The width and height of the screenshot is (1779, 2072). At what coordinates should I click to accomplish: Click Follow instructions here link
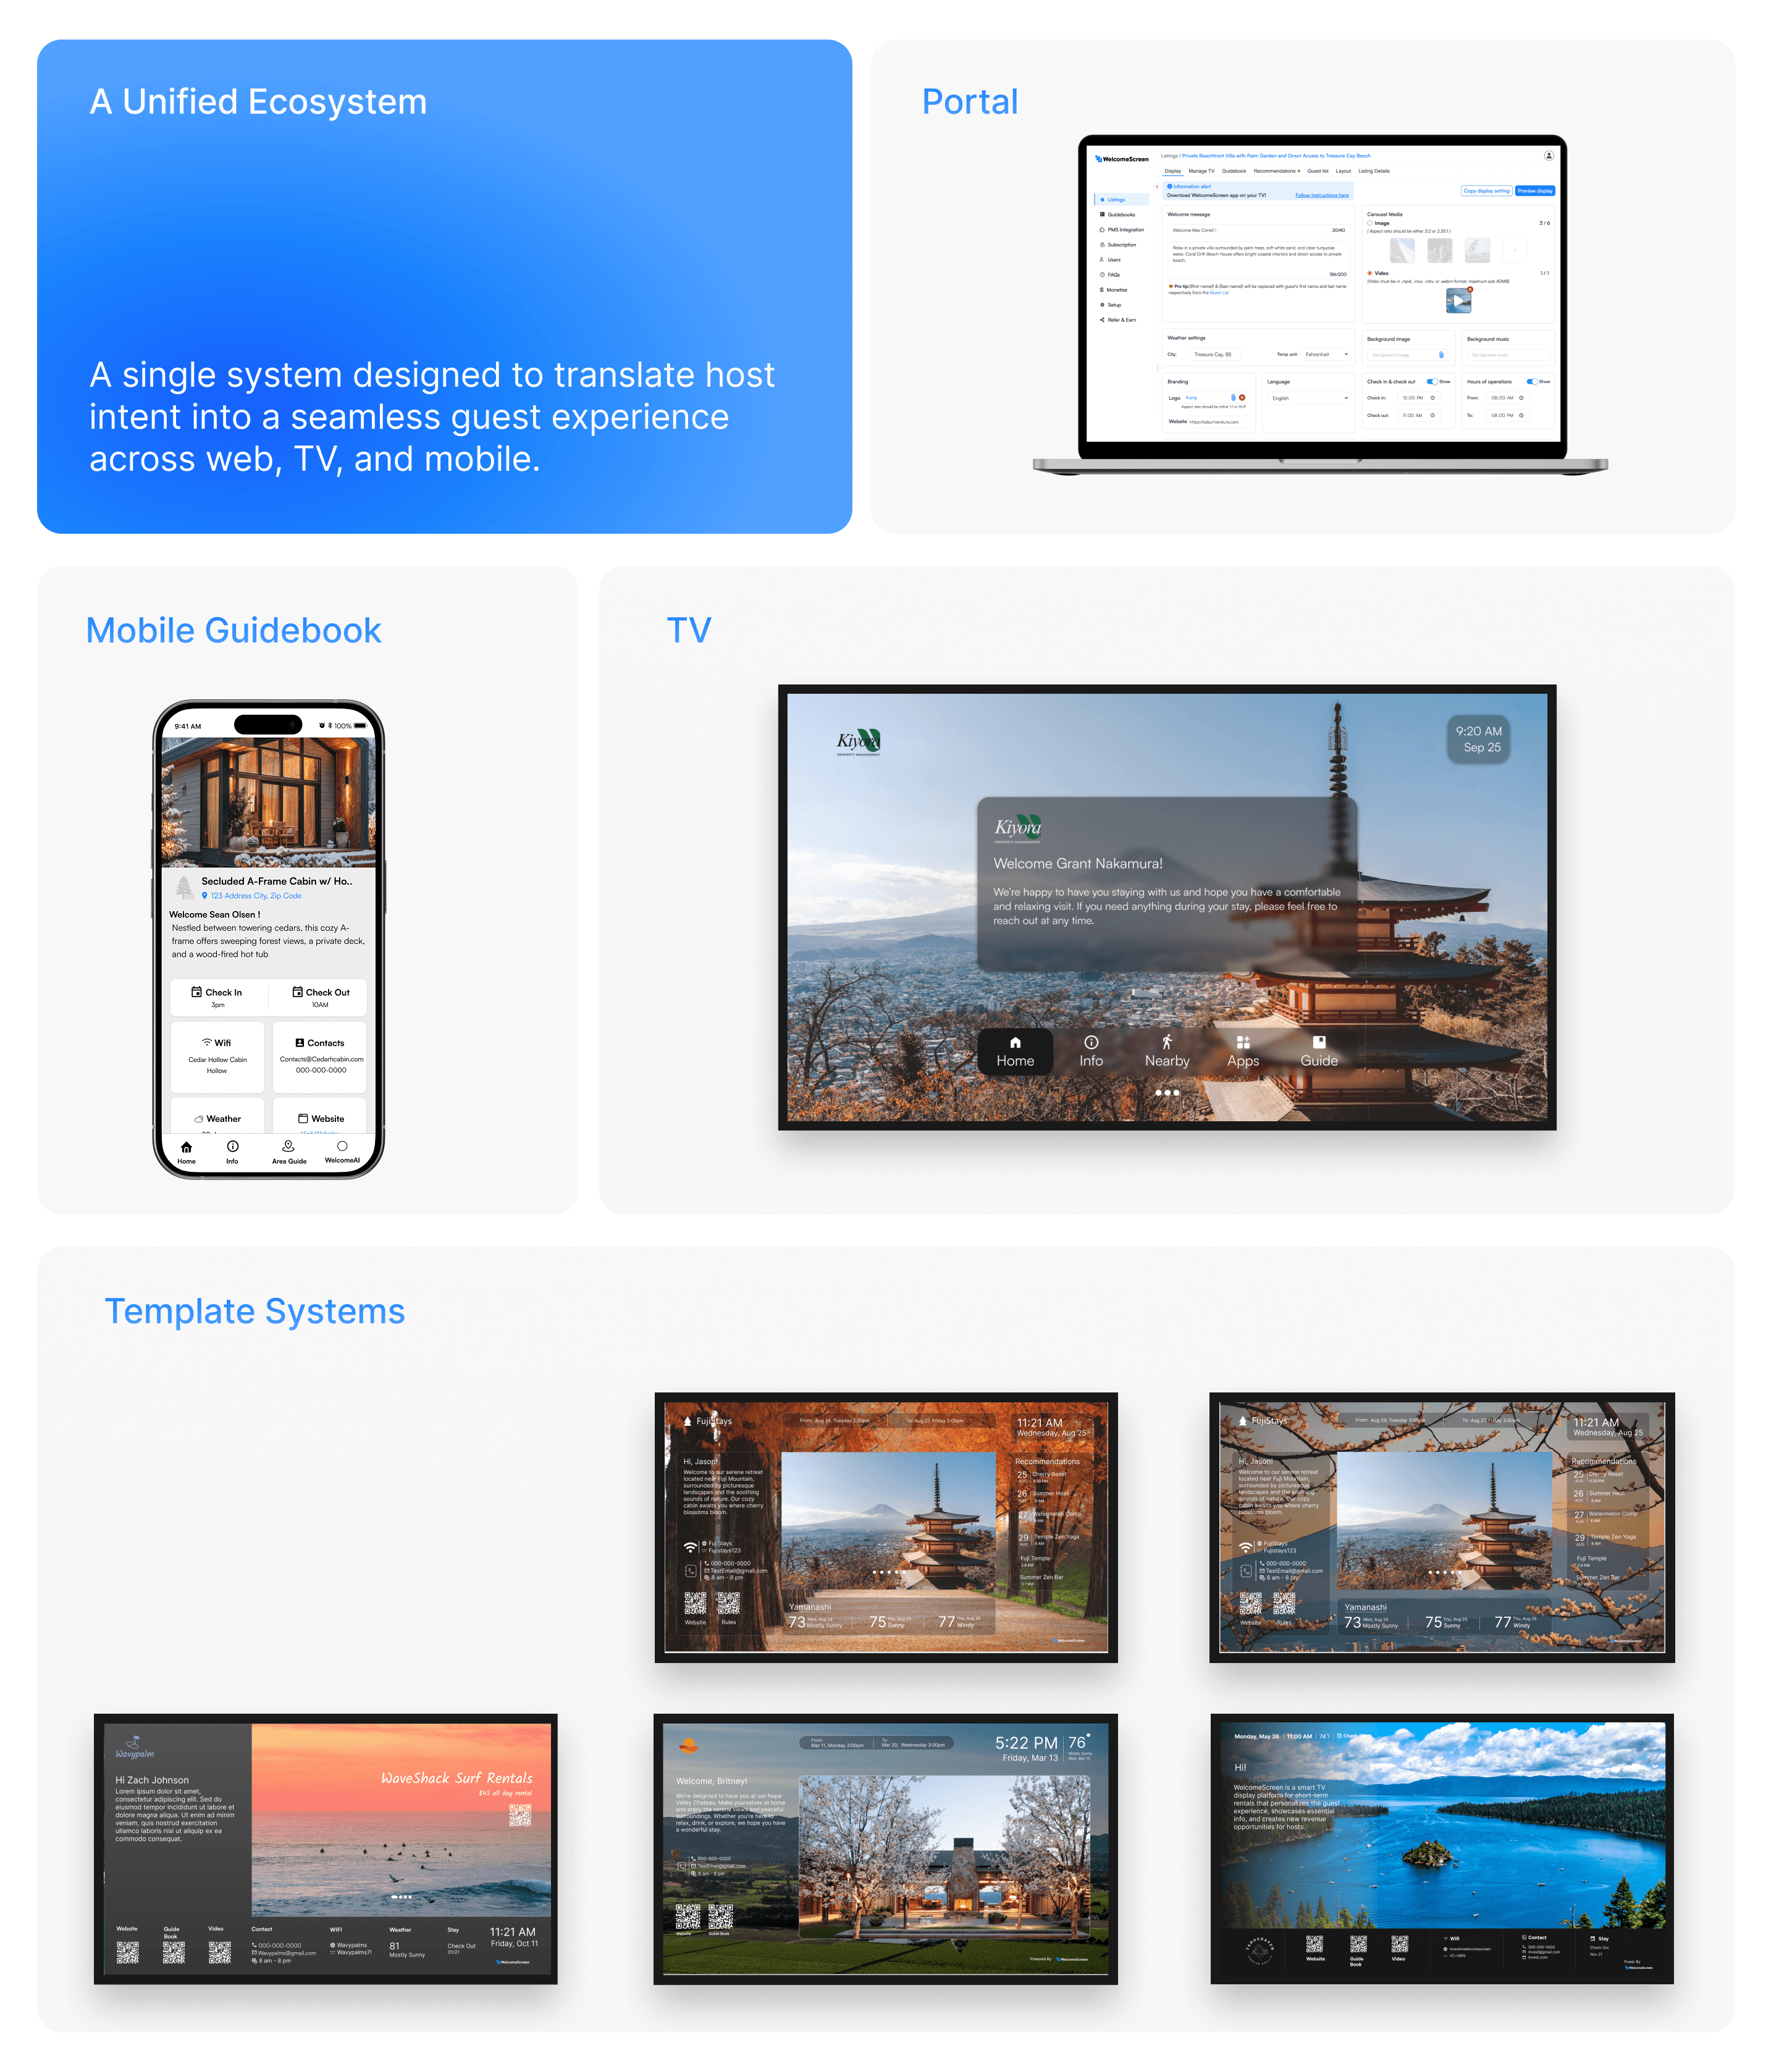[x=1321, y=195]
